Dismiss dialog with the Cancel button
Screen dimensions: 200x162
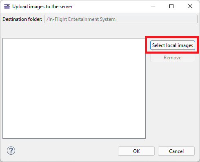click(176, 151)
